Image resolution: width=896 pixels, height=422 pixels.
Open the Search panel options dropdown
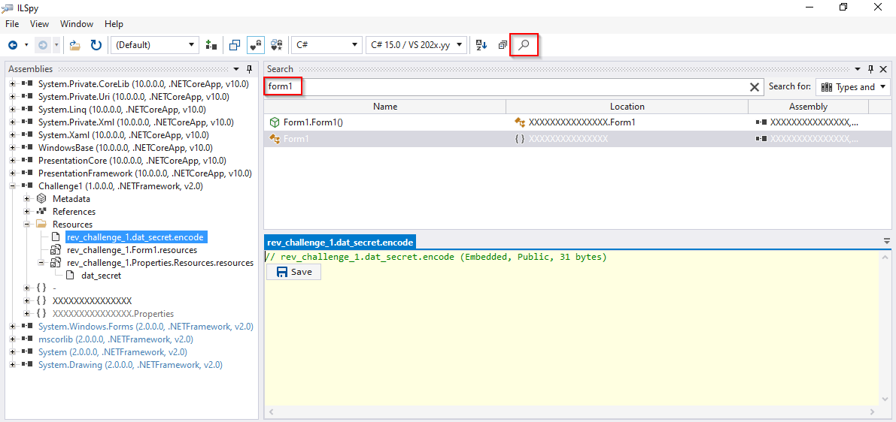[x=857, y=69]
